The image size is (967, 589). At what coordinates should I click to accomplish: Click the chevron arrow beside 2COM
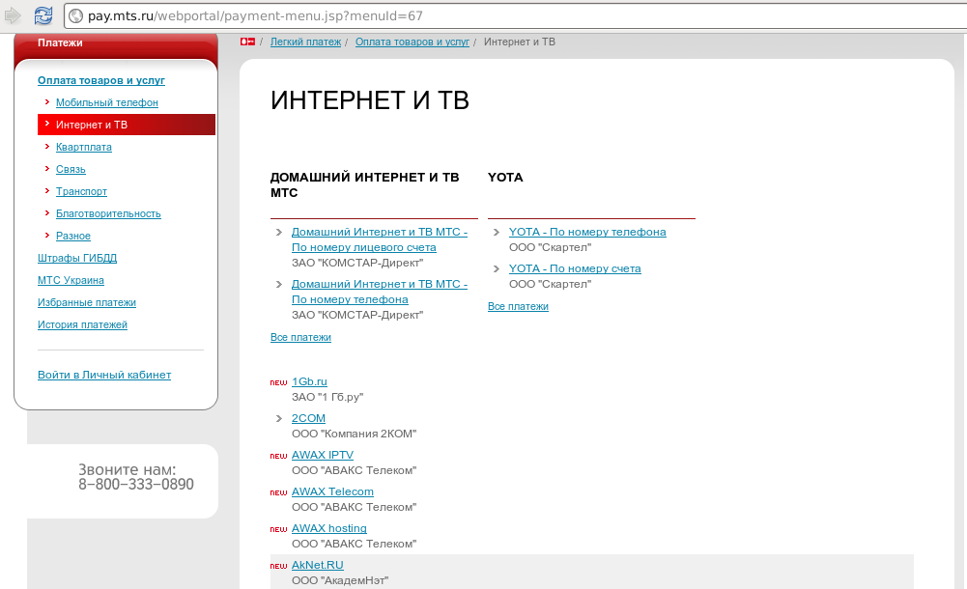(x=279, y=419)
